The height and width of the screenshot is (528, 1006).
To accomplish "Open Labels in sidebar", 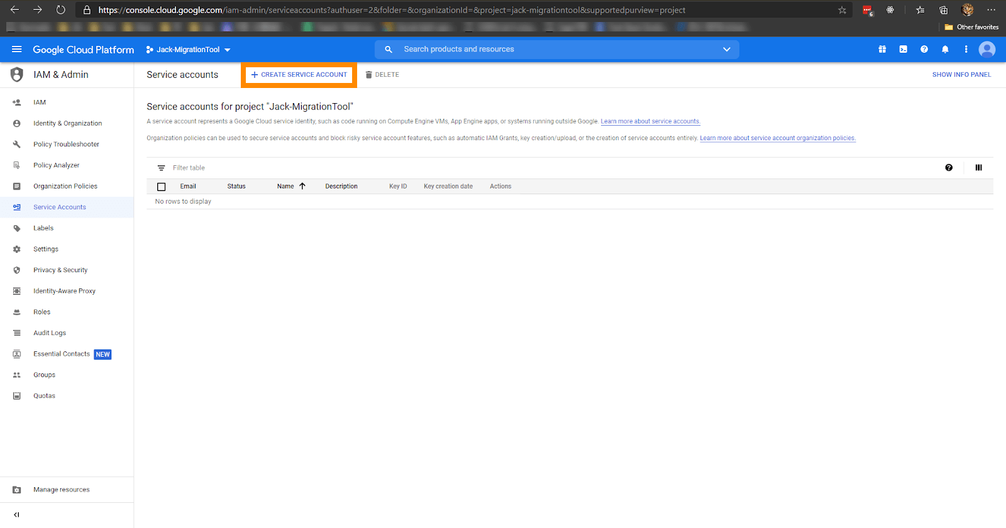I will pyautogui.click(x=43, y=228).
